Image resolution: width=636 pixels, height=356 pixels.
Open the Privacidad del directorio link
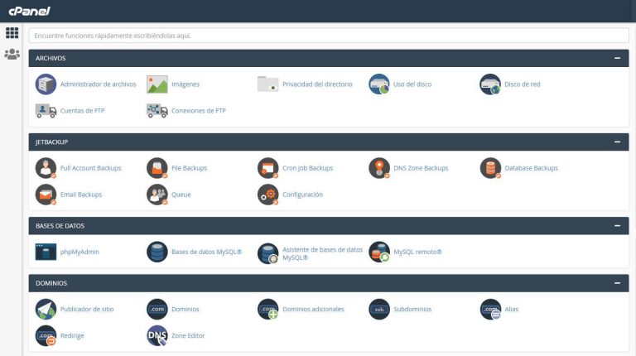[317, 84]
